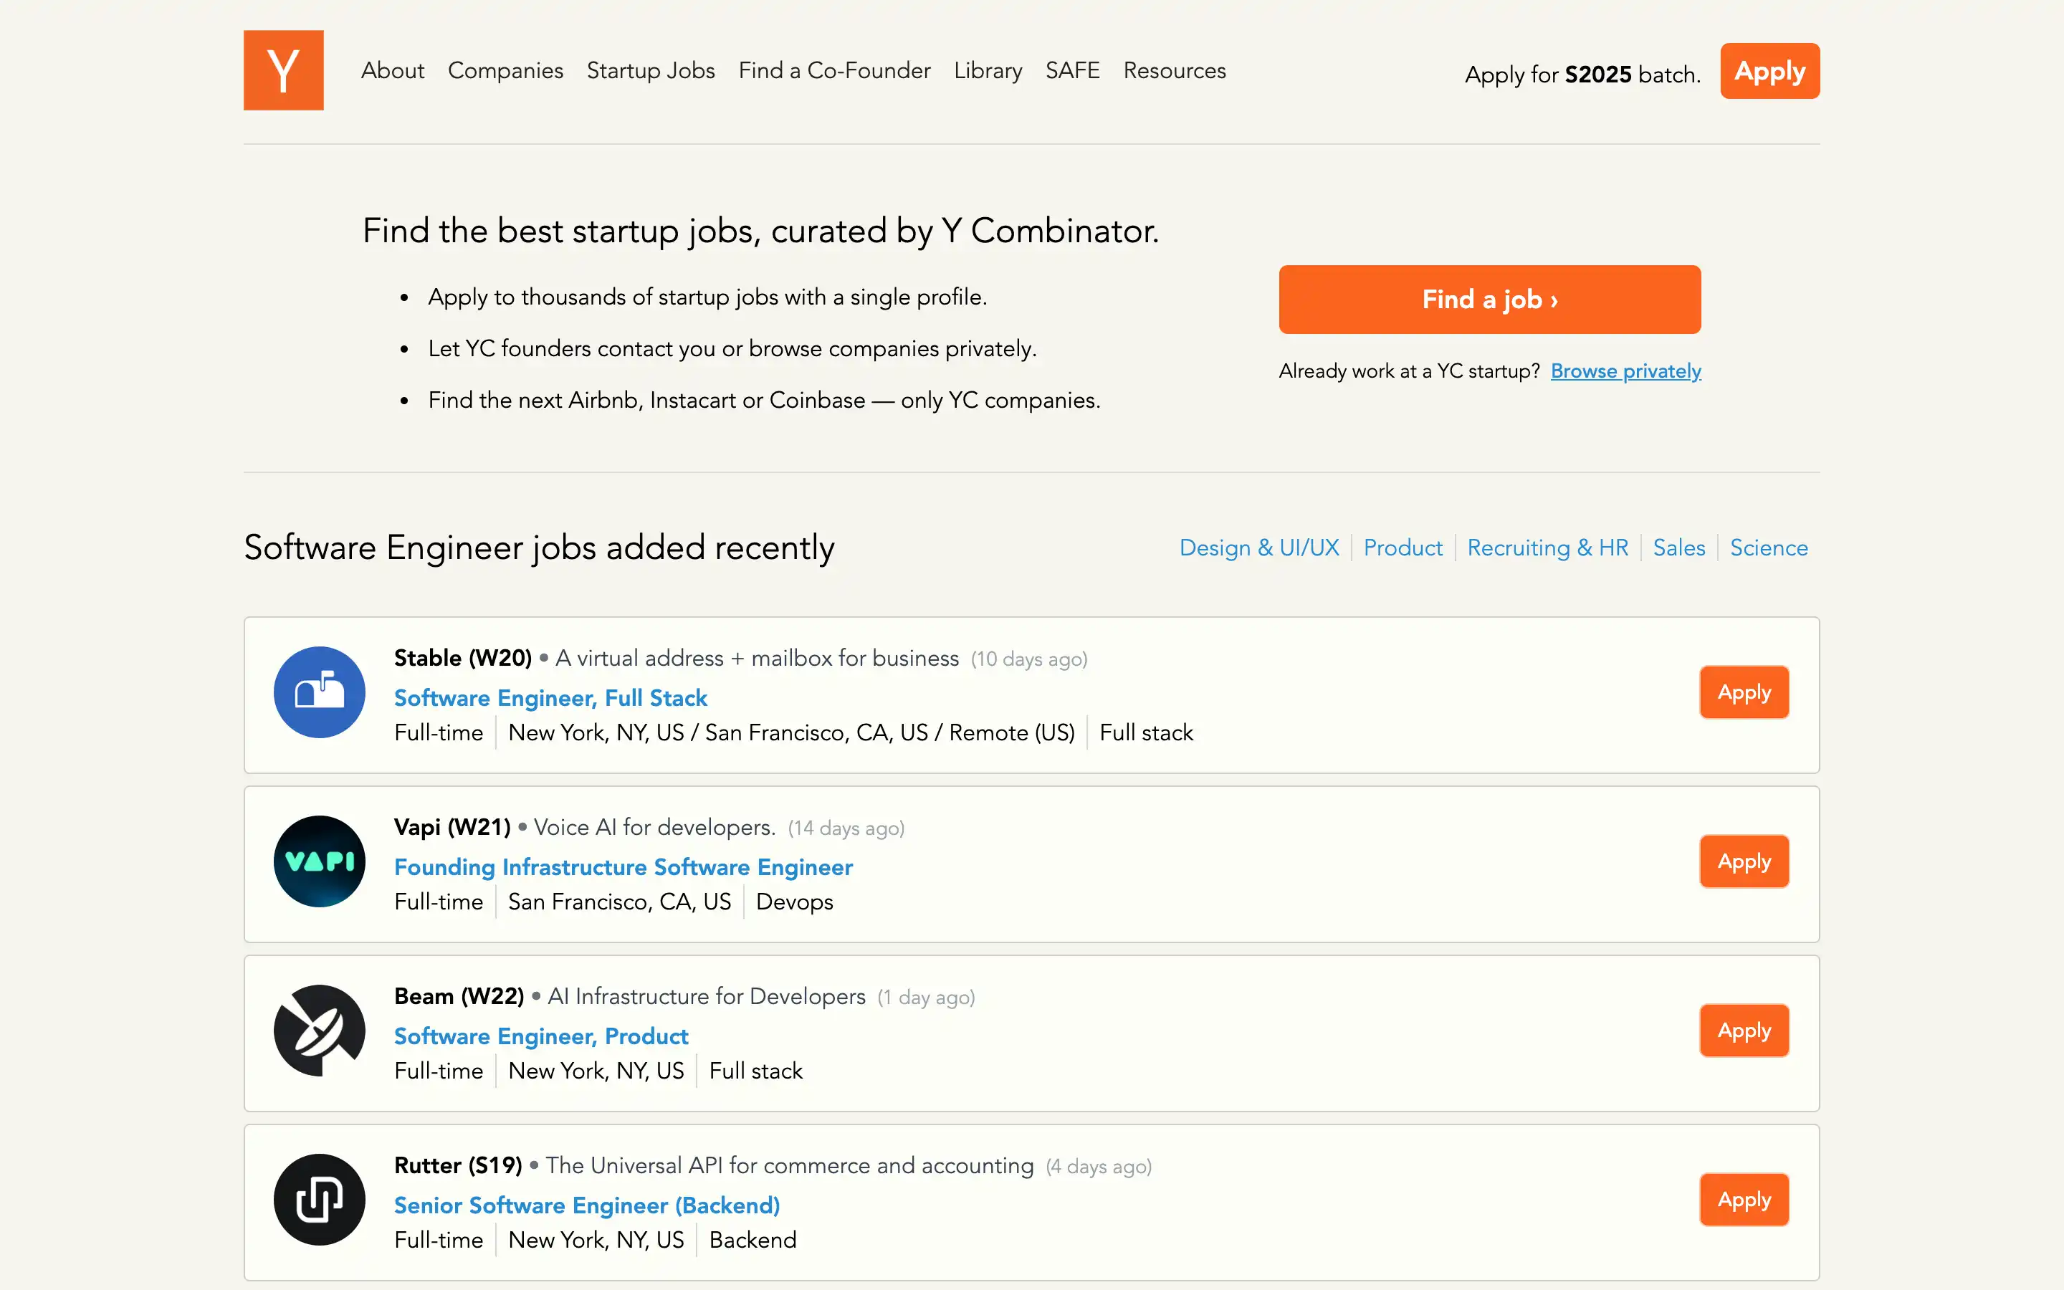Image resolution: width=2064 pixels, height=1290 pixels.
Task: Open Software Engineer, Product job
Action: click(x=542, y=1036)
